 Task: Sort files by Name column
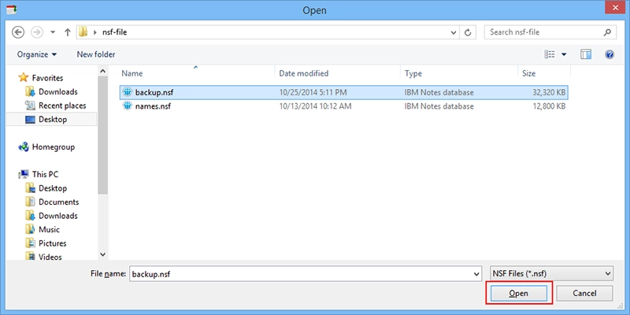pyautogui.click(x=132, y=73)
